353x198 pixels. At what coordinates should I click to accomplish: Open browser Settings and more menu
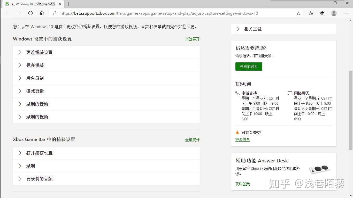point(346,13)
